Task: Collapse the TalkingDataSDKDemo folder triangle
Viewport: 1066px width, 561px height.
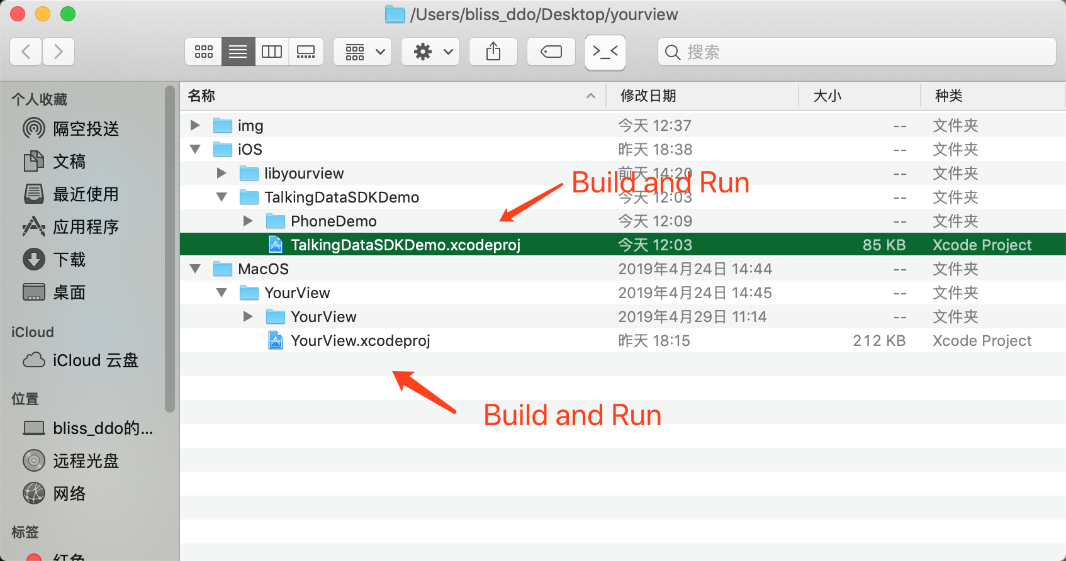Action: pyautogui.click(x=222, y=197)
